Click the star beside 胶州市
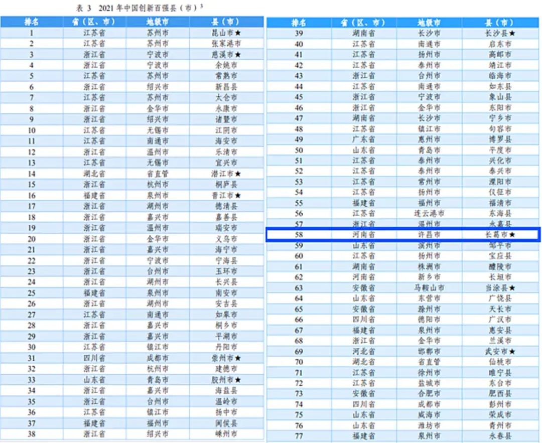The width and height of the screenshot is (542, 443). [x=238, y=380]
